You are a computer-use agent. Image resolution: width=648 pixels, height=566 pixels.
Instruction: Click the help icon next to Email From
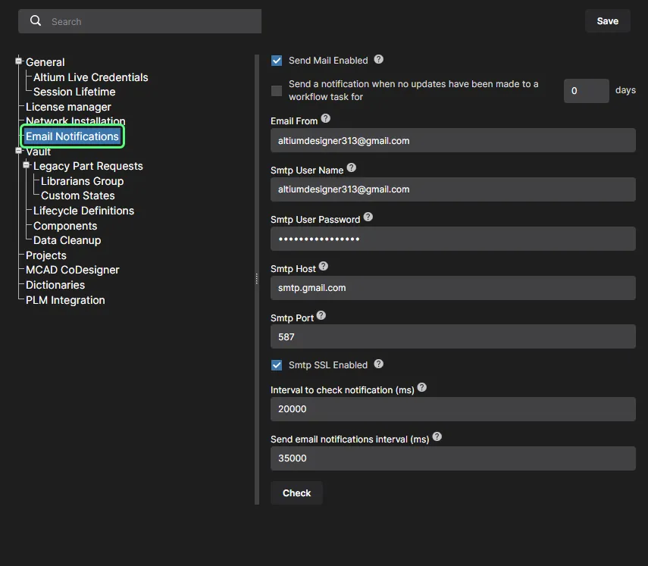pos(326,119)
